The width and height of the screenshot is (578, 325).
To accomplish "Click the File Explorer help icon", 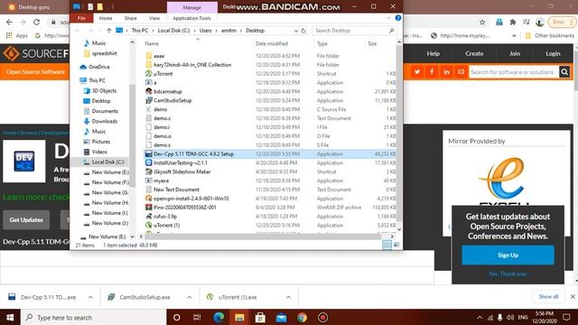I will point(398,18).
